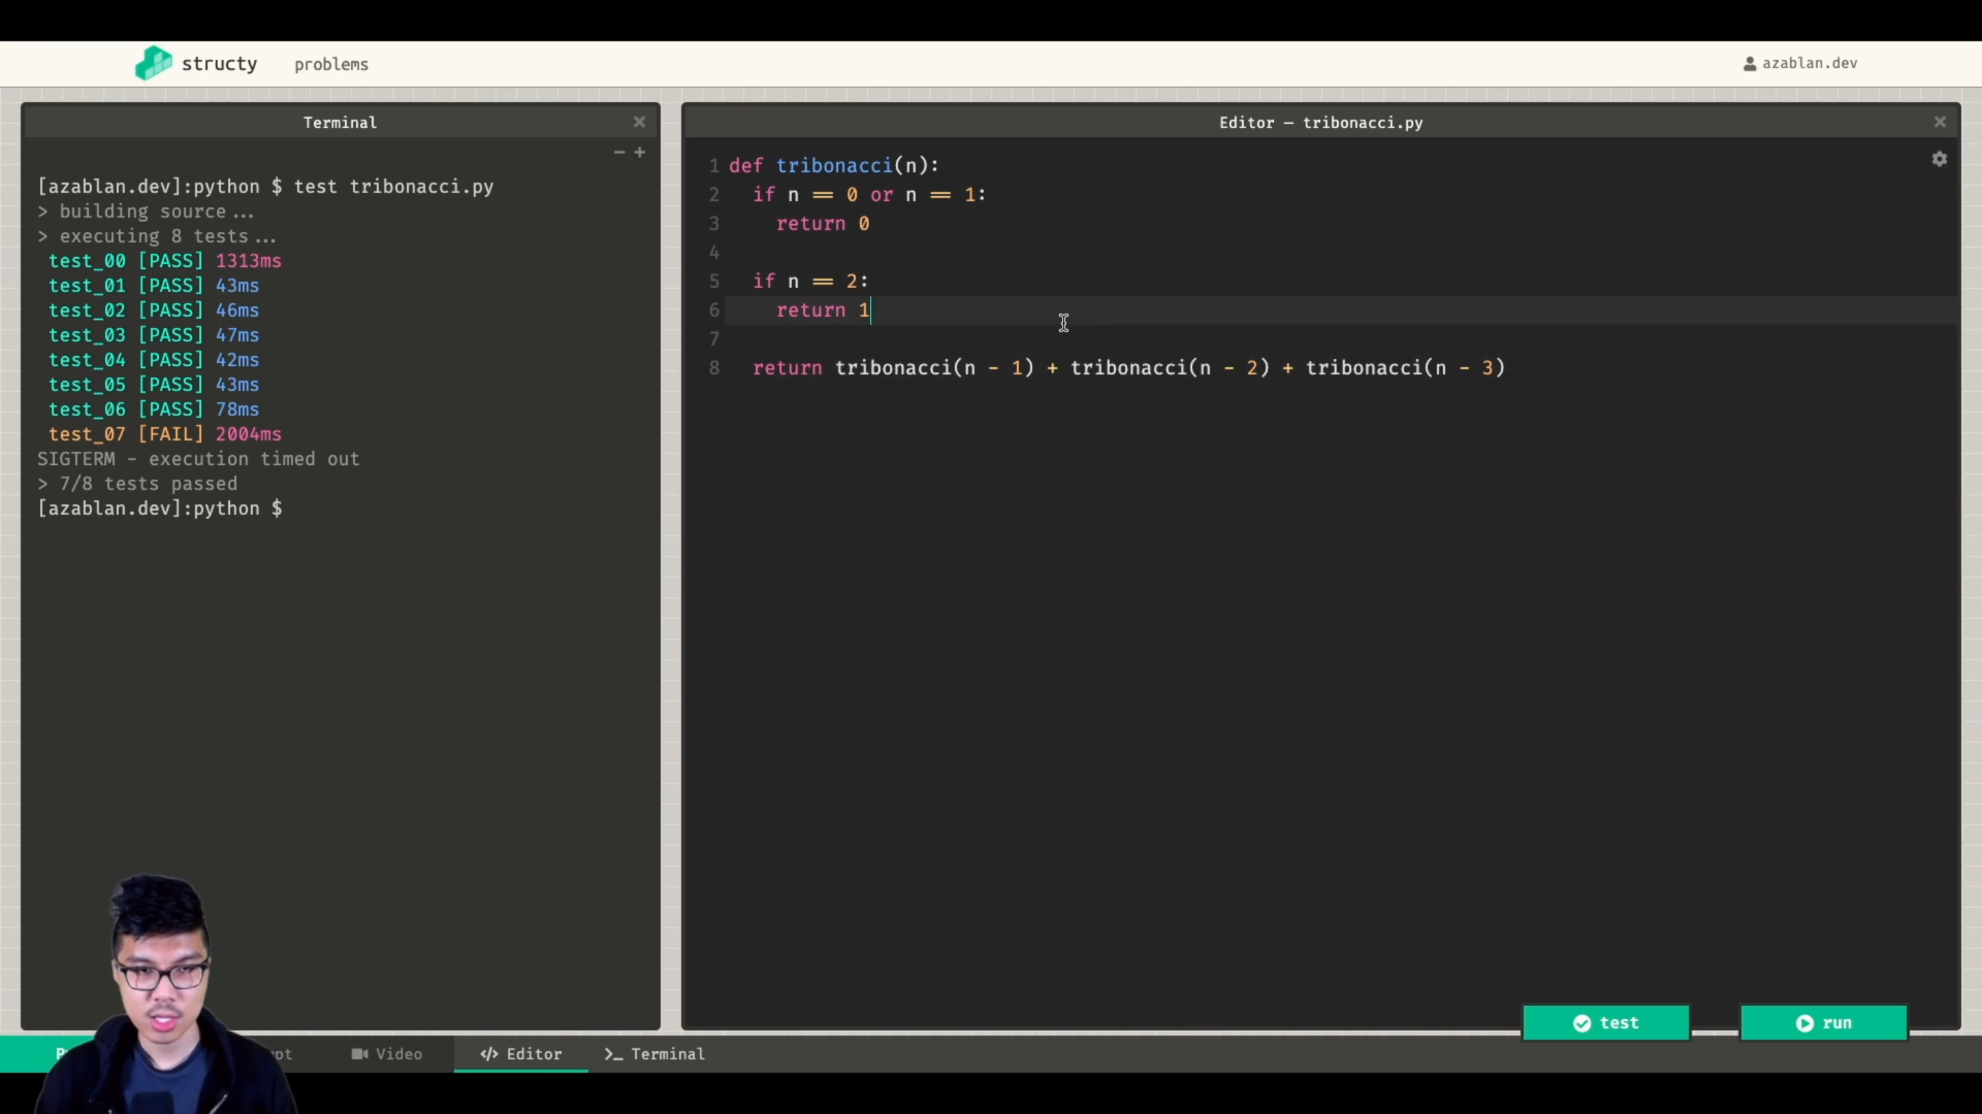Viewport: 1982px width, 1114px height.
Task: Click 'if n == 2:' on line 5
Action: 810,281
